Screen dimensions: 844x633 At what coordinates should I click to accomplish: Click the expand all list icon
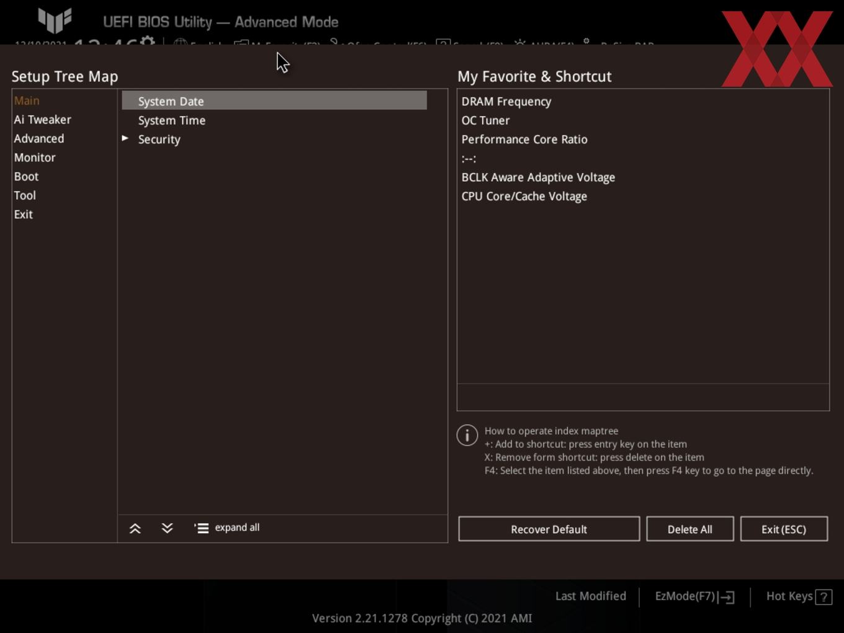tap(202, 528)
